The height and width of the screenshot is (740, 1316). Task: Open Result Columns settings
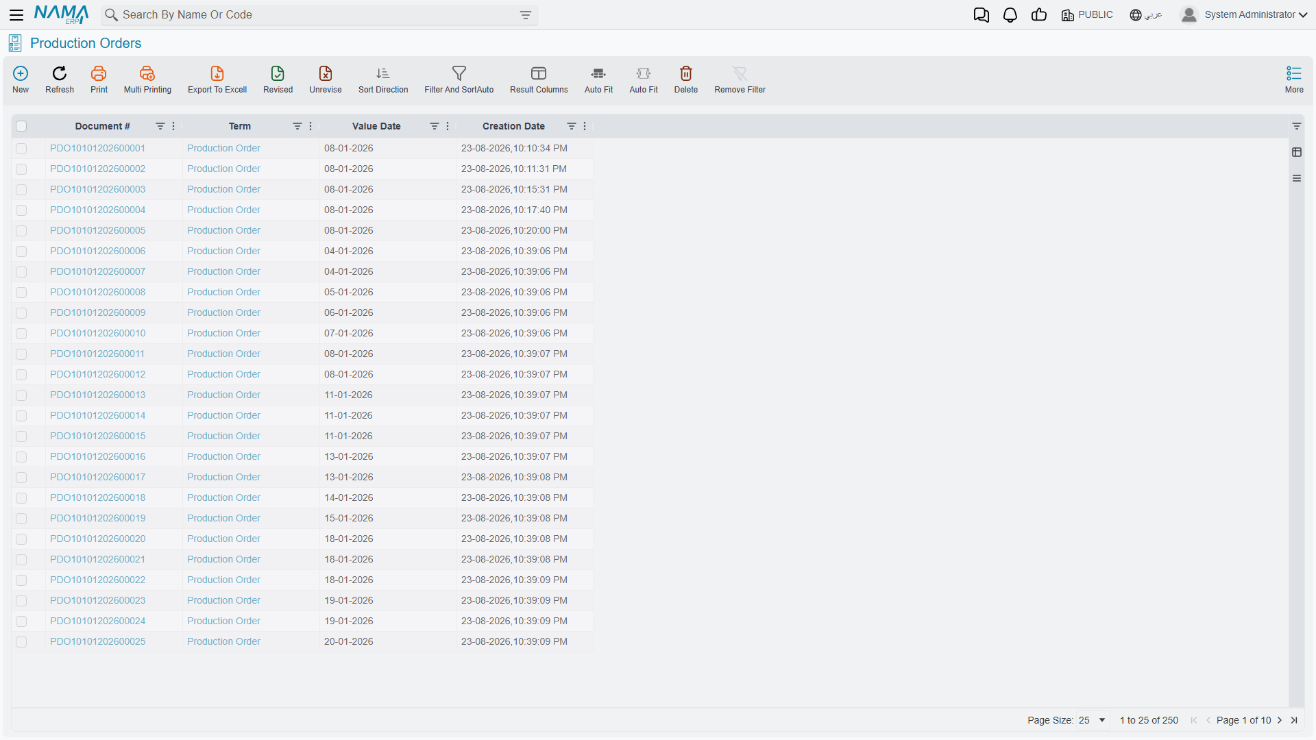(539, 73)
